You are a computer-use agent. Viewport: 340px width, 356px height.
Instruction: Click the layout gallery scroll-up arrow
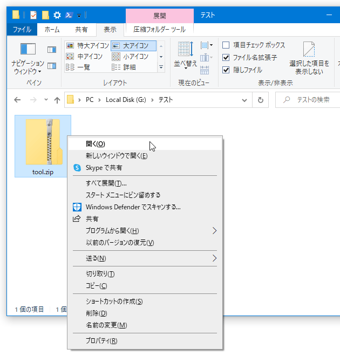161,46
